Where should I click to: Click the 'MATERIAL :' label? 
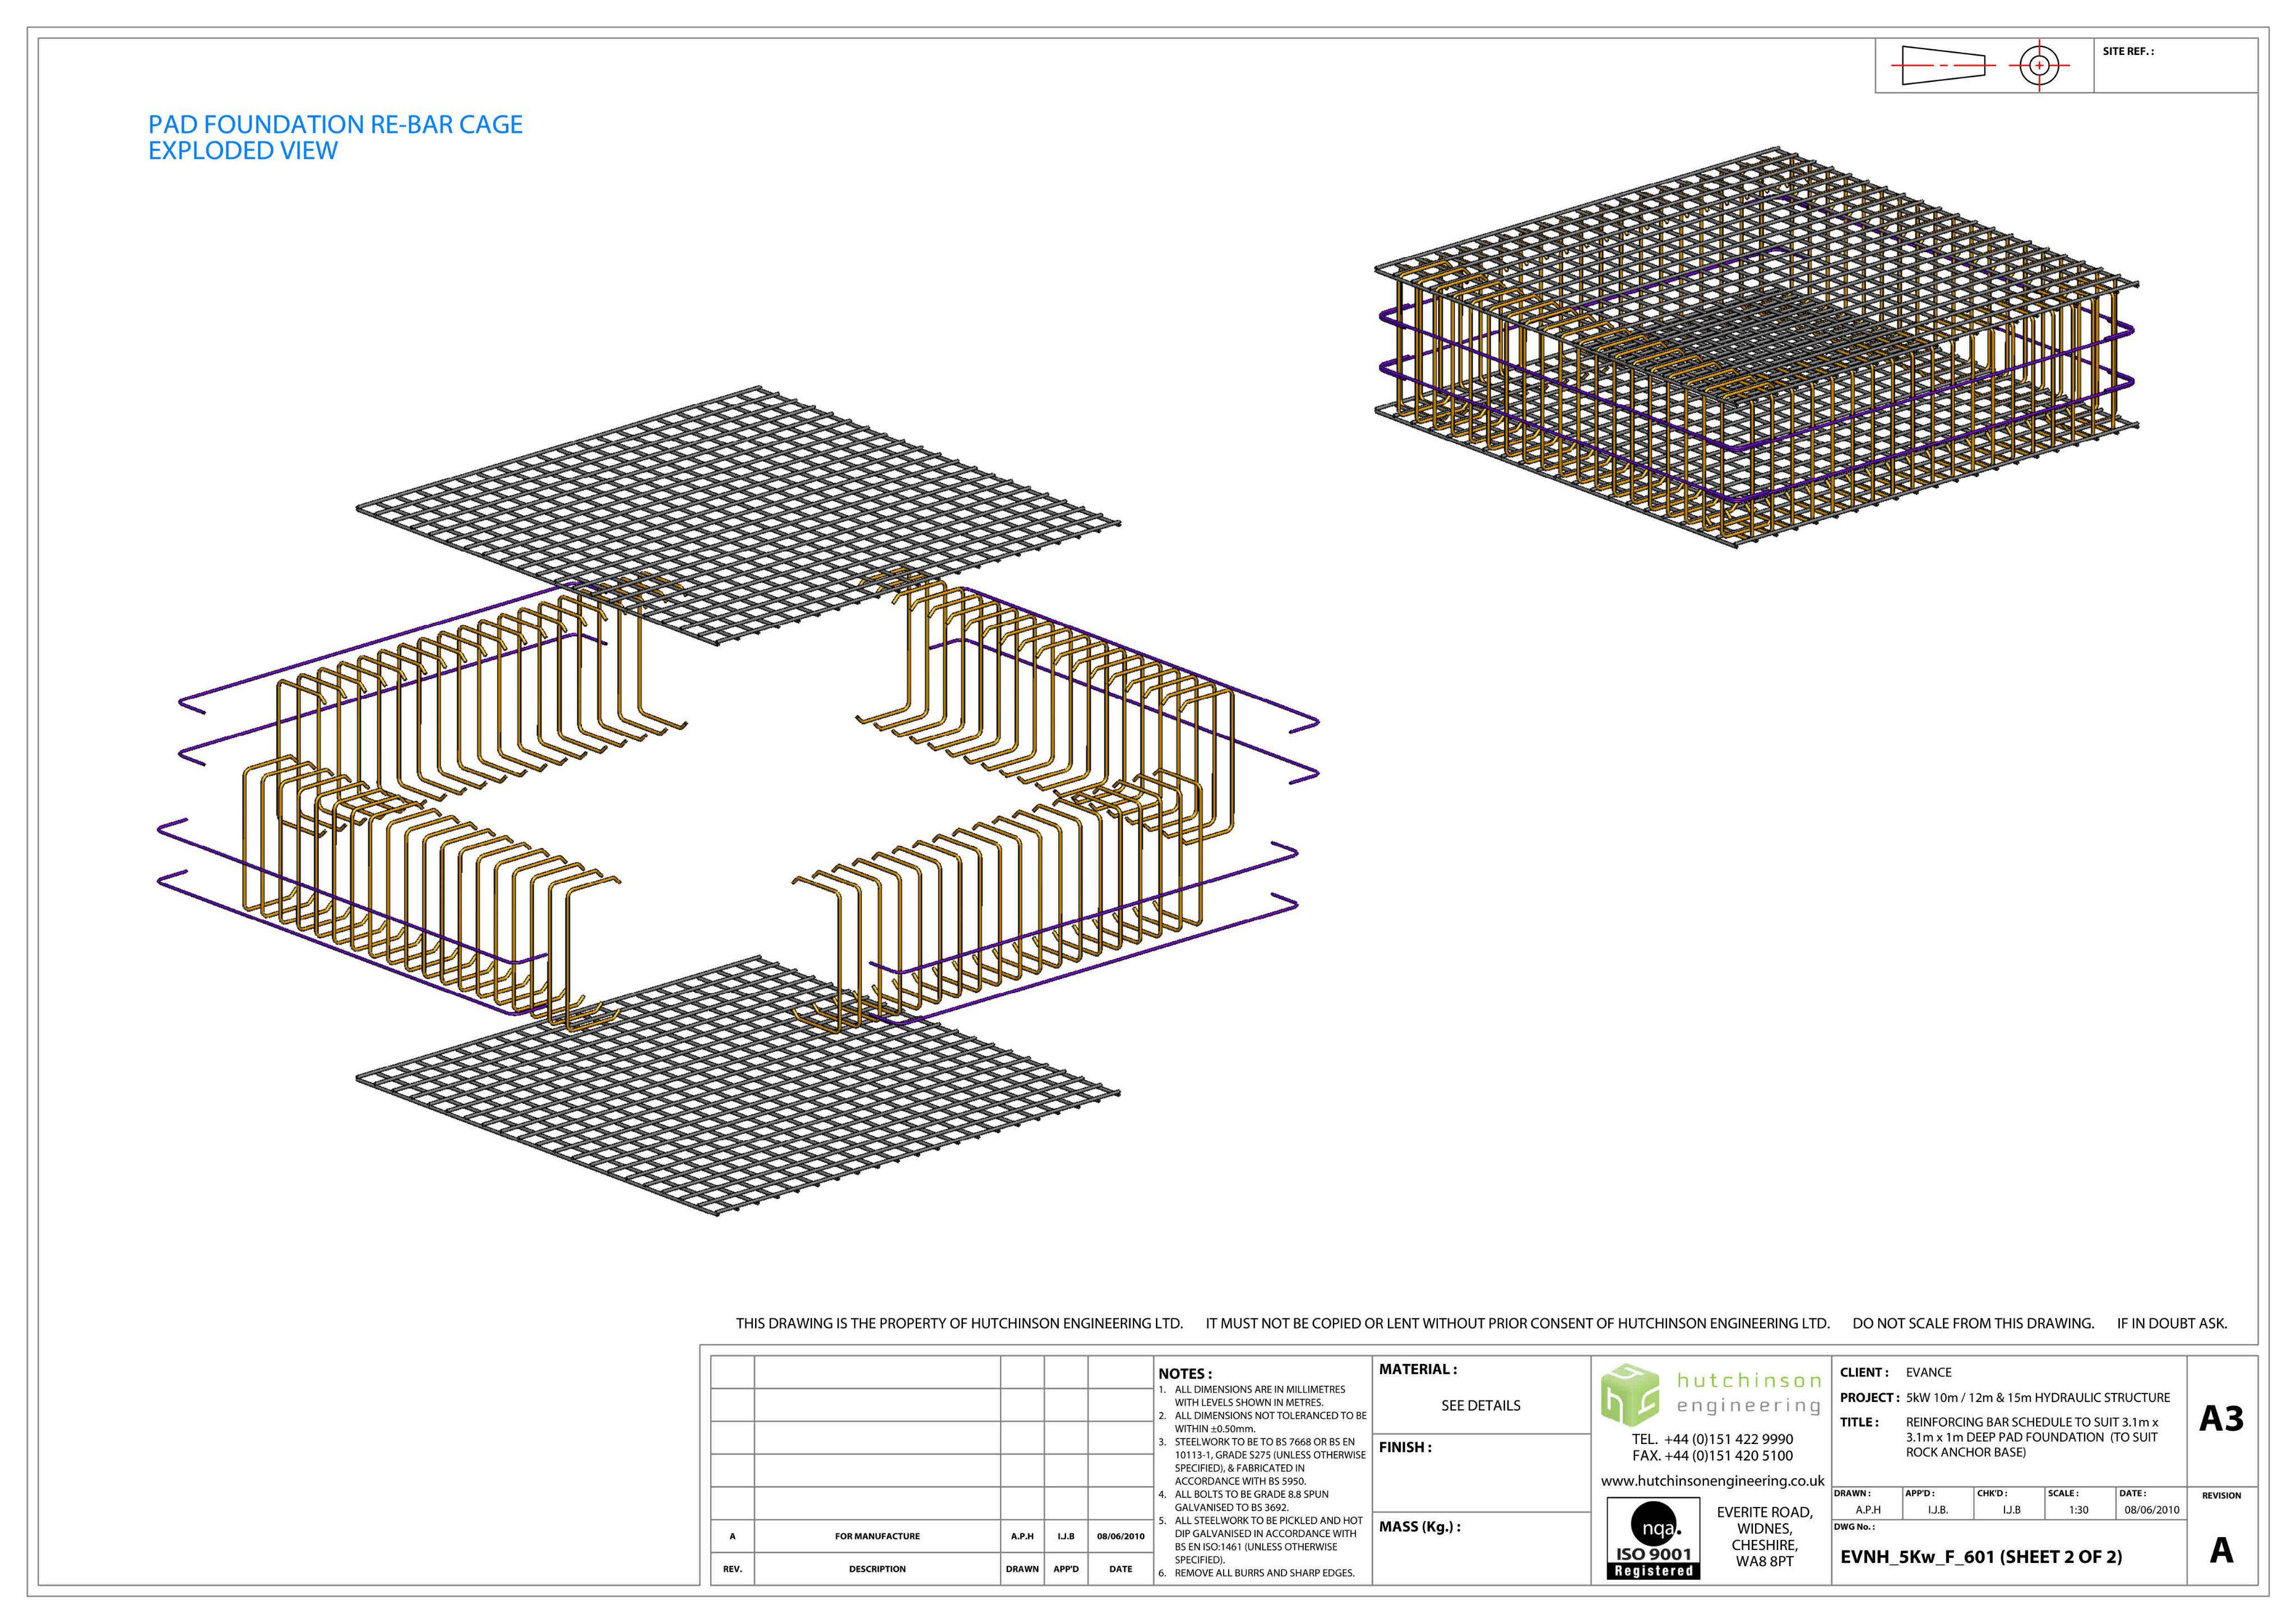point(1418,1369)
